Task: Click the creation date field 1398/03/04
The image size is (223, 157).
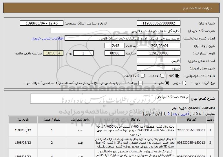Action: 159,46
